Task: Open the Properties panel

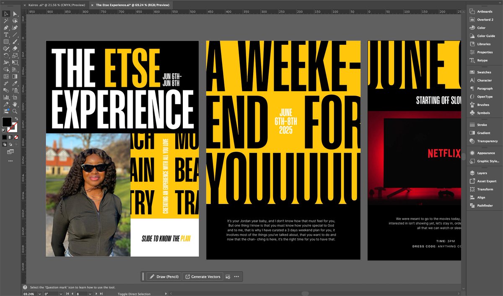Action: click(481, 52)
